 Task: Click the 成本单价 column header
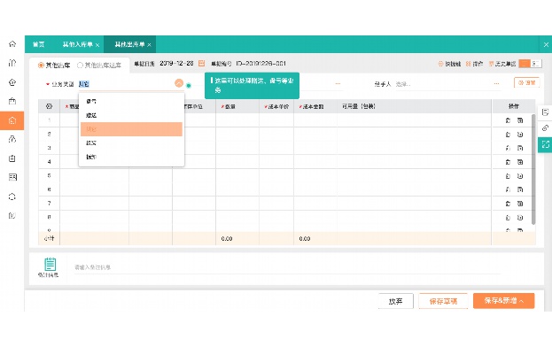point(276,106)
